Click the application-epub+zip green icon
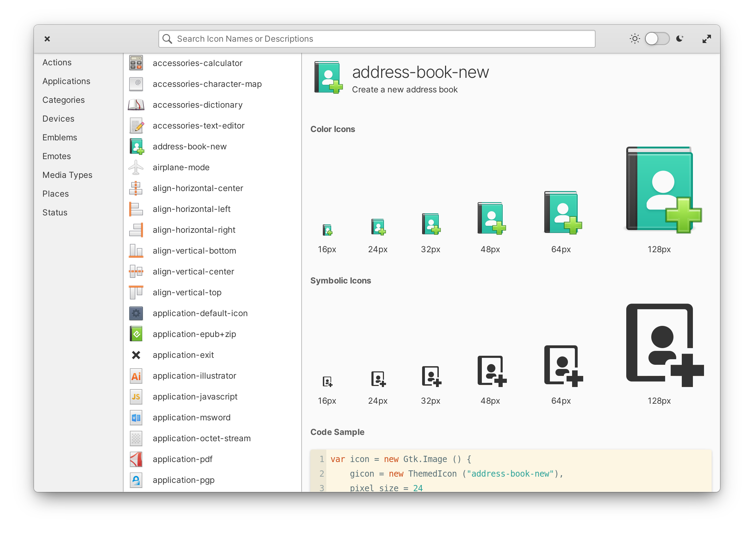This screenshot has height=535, width=754. 136,334
